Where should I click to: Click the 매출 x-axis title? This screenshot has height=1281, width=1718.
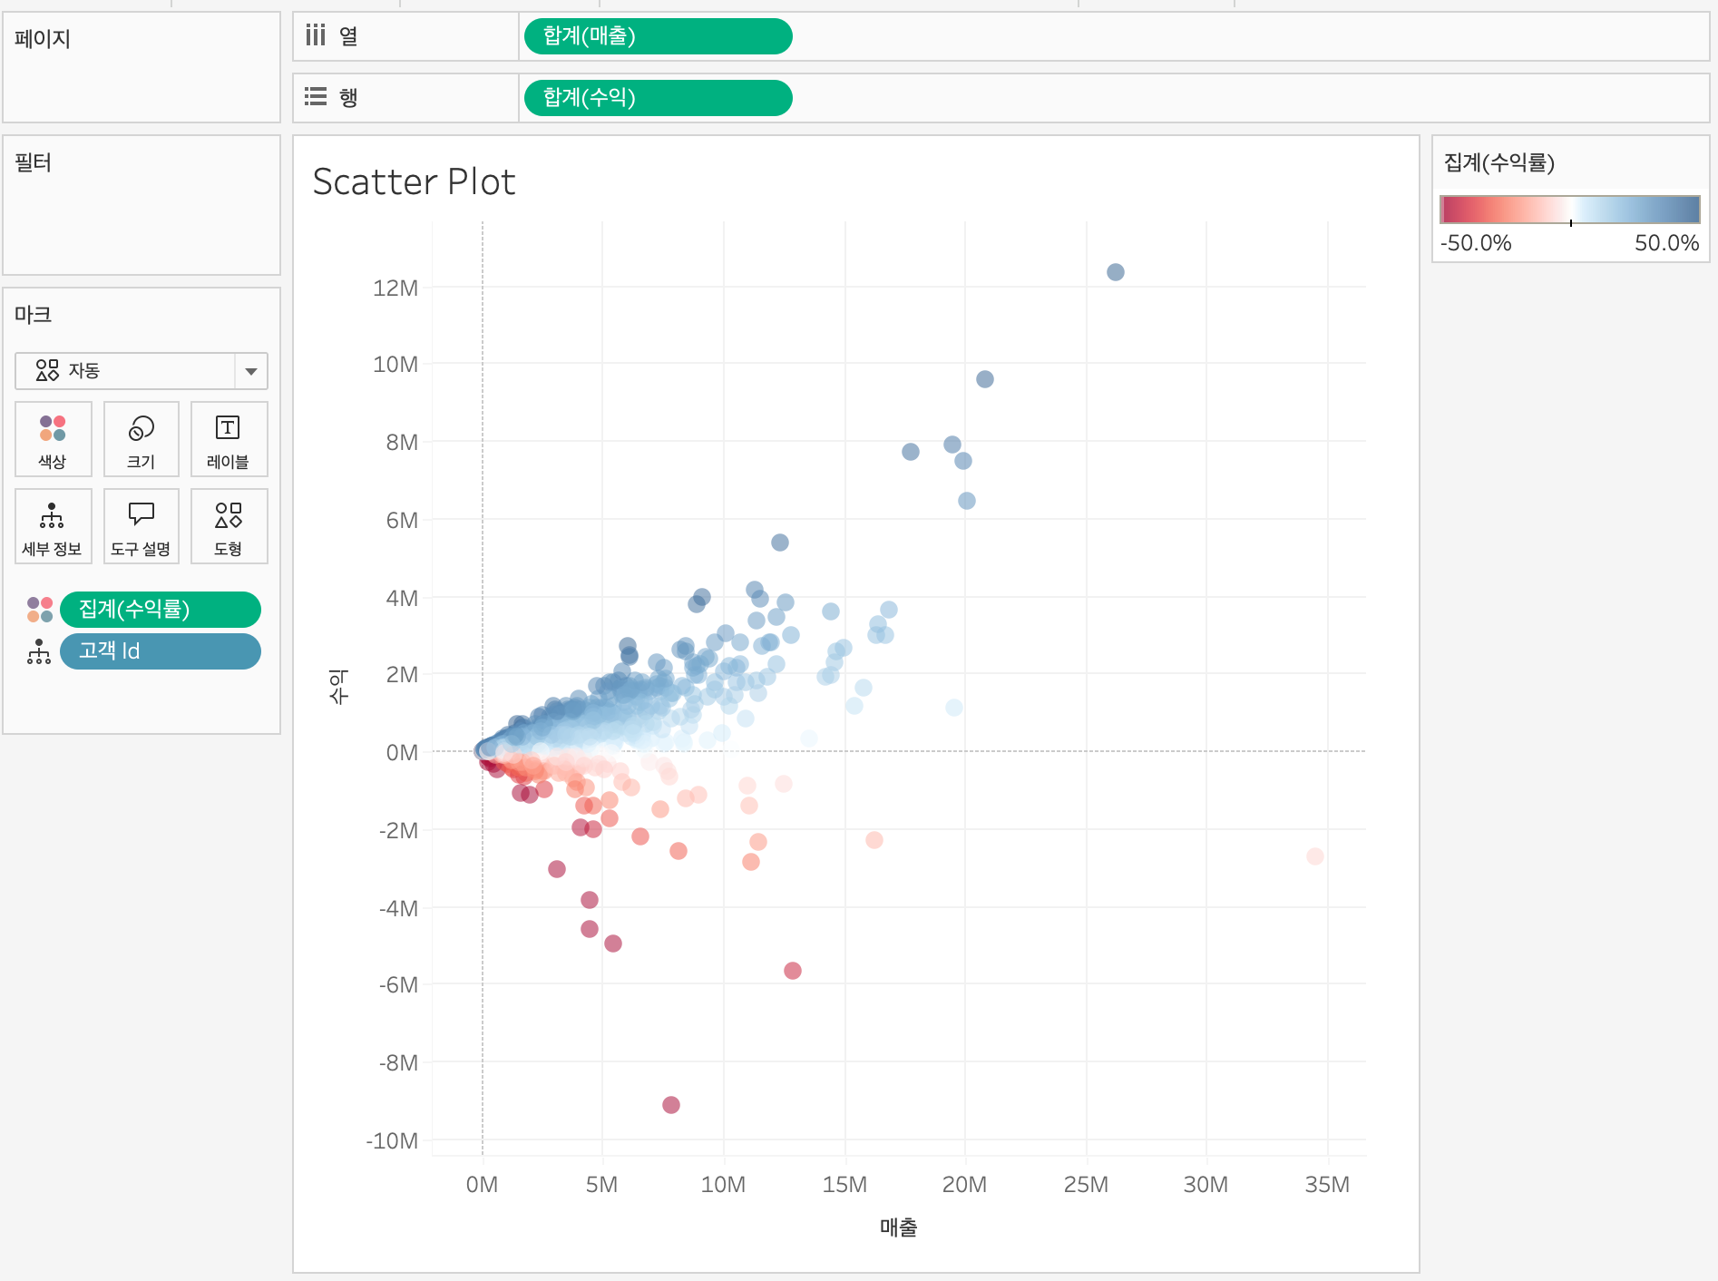[x=898, y=1227]
